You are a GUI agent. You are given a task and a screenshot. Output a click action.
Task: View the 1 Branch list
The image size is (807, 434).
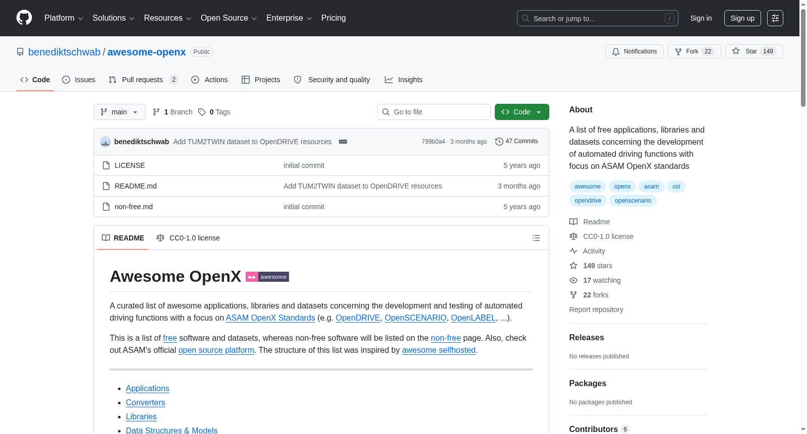click(x=172, y=112)
